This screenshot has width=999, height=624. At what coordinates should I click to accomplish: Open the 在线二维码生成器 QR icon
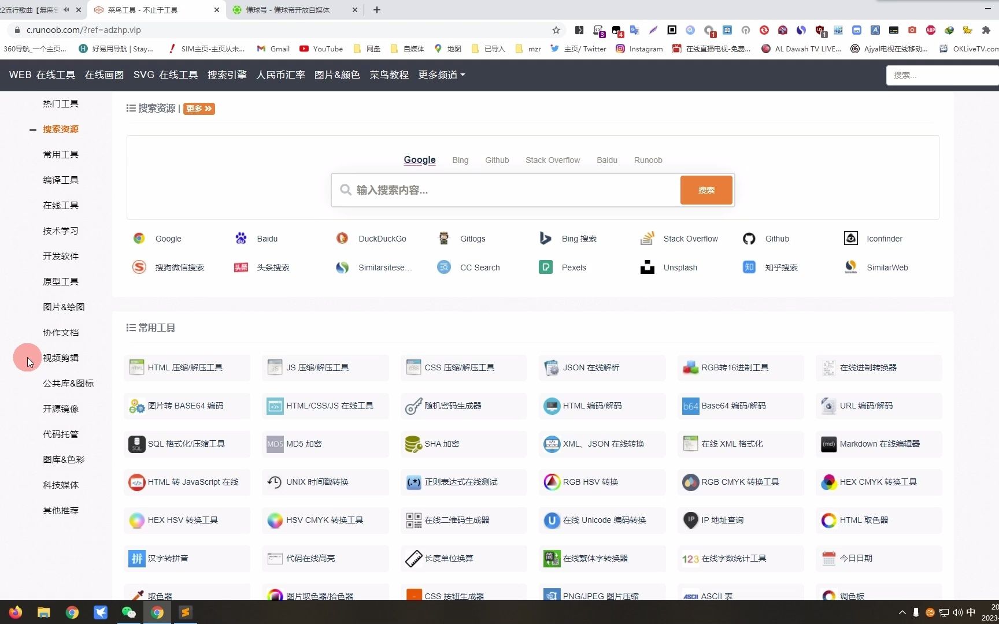click(413, 520)
